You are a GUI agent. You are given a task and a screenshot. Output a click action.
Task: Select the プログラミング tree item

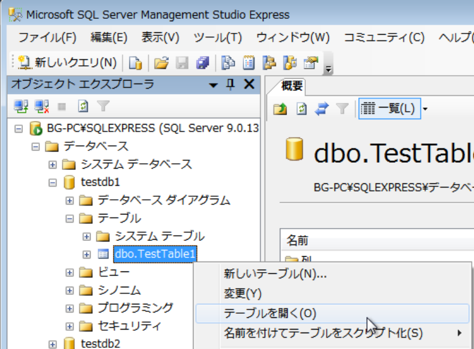135,308
